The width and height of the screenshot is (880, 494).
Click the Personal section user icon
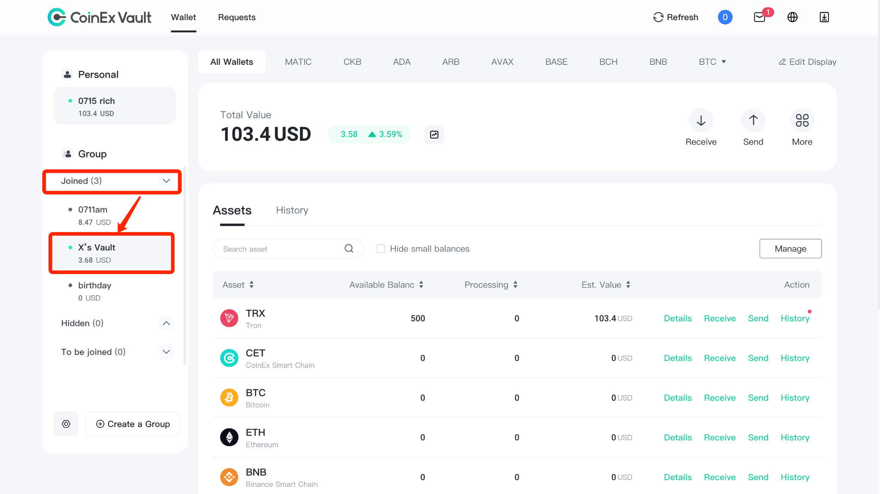coord(67,74)
